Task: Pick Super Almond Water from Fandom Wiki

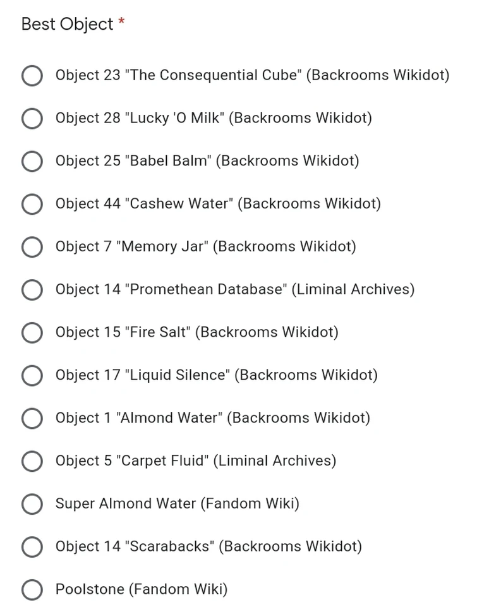Action: (32, 504)
